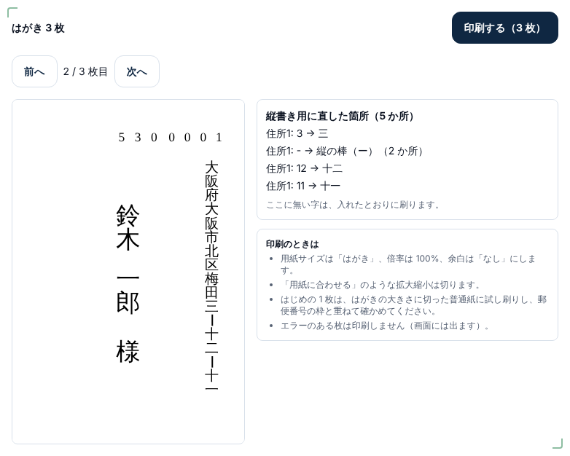The image size is (570, 456).
Task: Click the 印刷のときは heading
Action: pos(292,244)
